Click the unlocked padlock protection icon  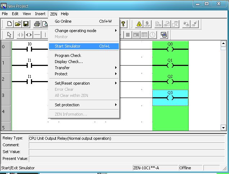pyautogui.click(x=194, y=24)
